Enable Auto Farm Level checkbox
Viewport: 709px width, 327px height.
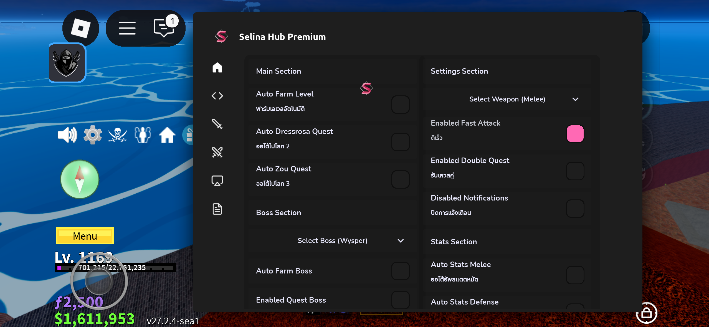(400, 105)
